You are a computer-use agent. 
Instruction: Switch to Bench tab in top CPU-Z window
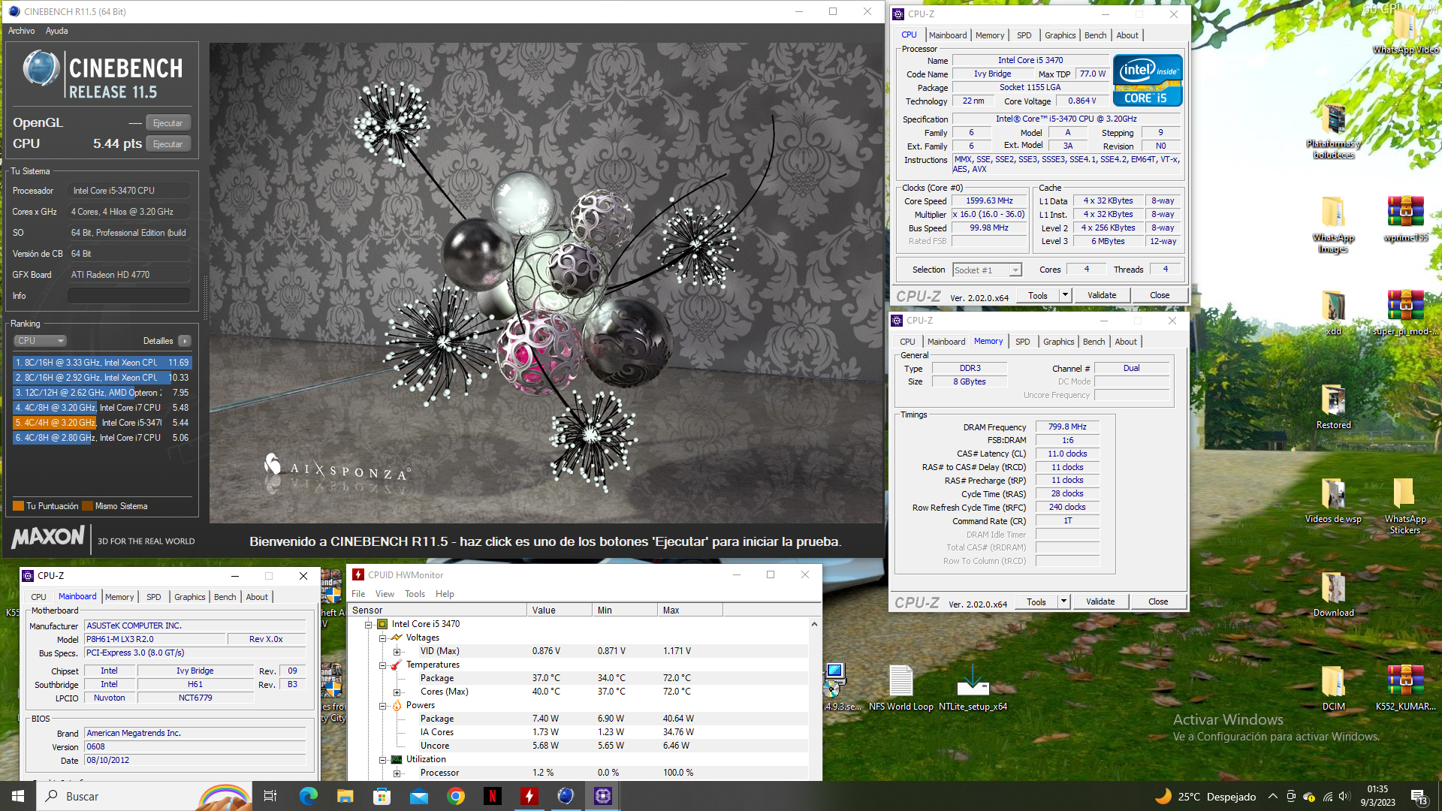tap(1095, 35)
